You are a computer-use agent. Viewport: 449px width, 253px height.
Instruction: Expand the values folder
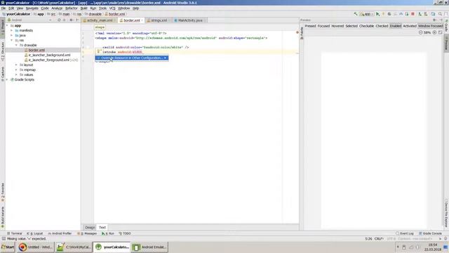(16, 74)
